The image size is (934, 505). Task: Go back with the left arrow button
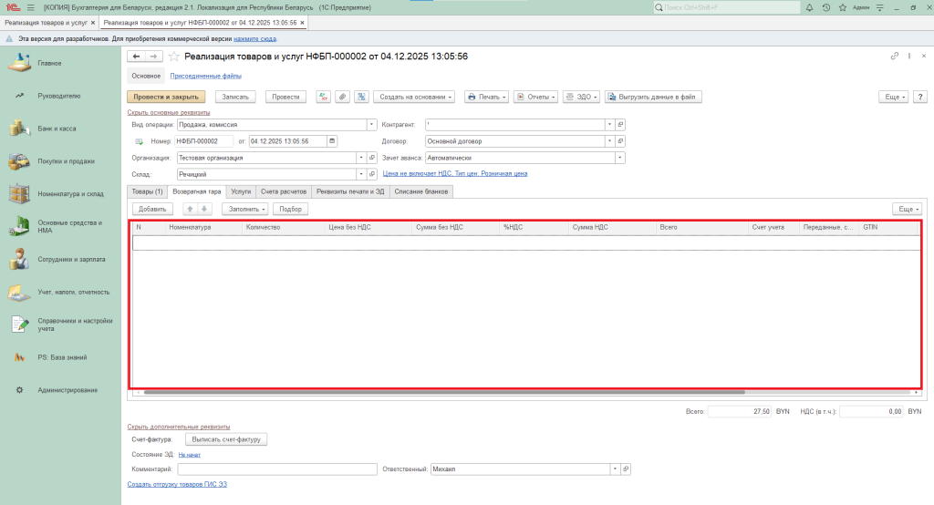137,57
